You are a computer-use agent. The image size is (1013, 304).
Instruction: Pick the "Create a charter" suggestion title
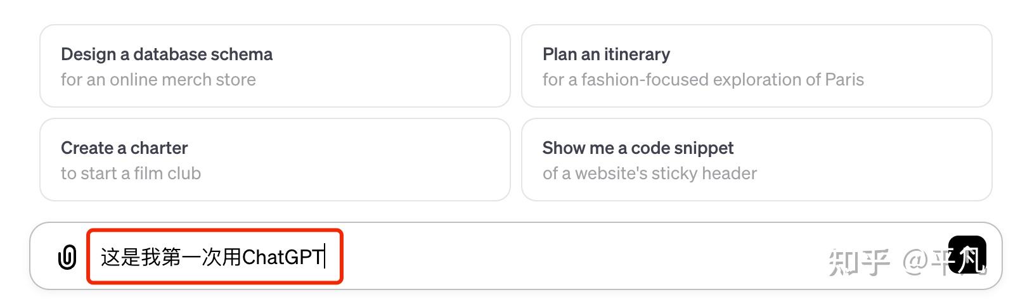[x=124, y=148]
